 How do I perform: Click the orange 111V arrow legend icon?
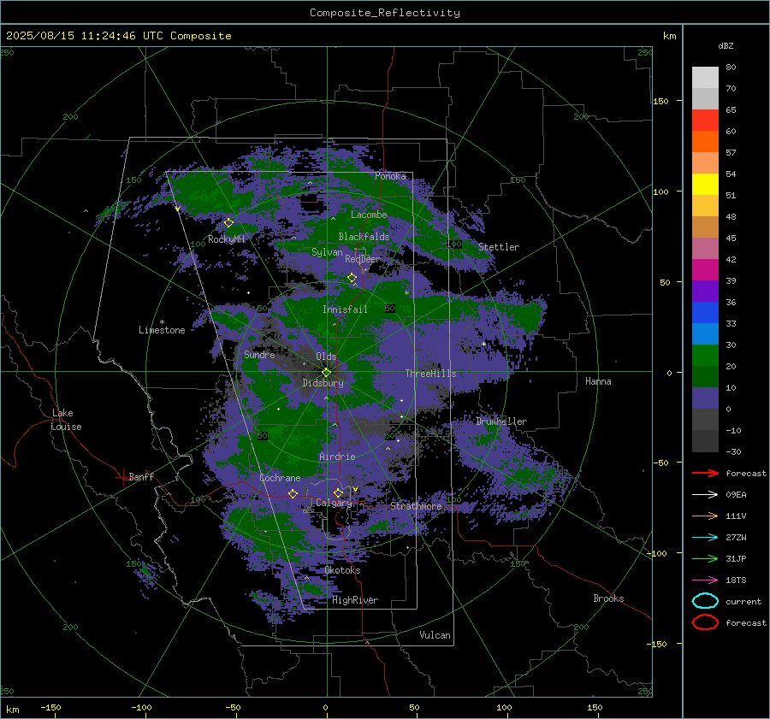pyautogui.click(x=705, y=516)
